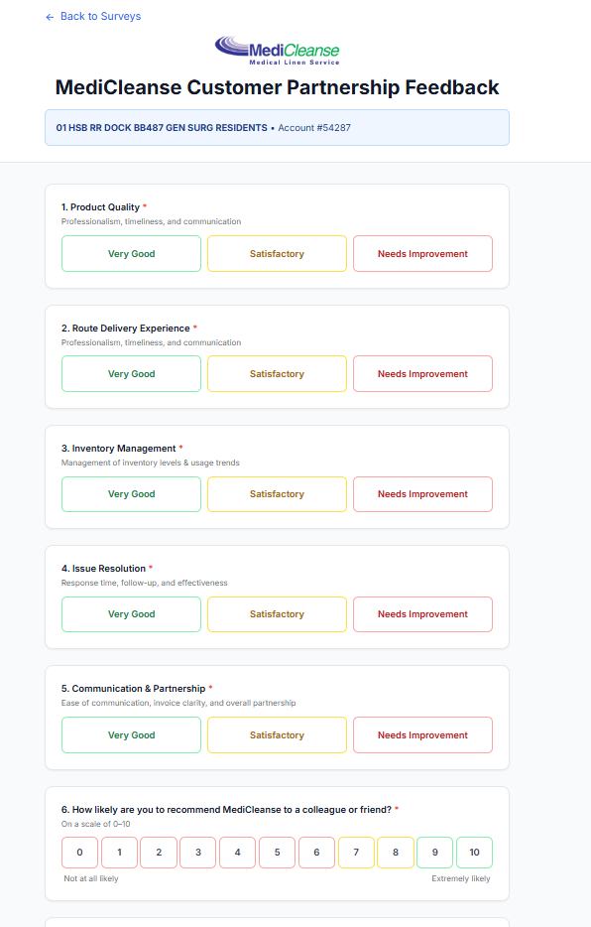Click the account name 01 HSB RR DOCK BB487 GEN SURG RESIDENTS
Screen dimensions: 591x927
(162, 128)
